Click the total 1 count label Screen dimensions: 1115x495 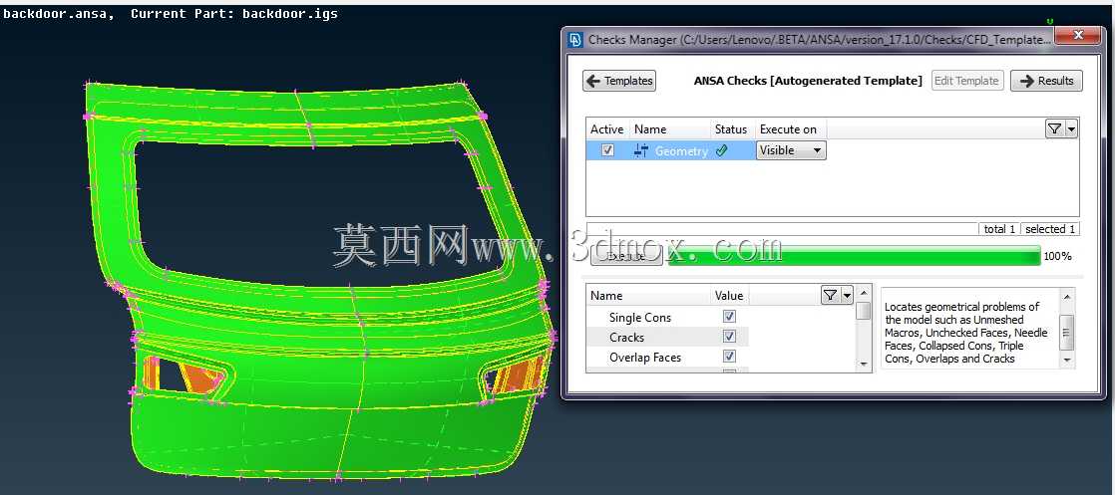click(x=999, y=229)
